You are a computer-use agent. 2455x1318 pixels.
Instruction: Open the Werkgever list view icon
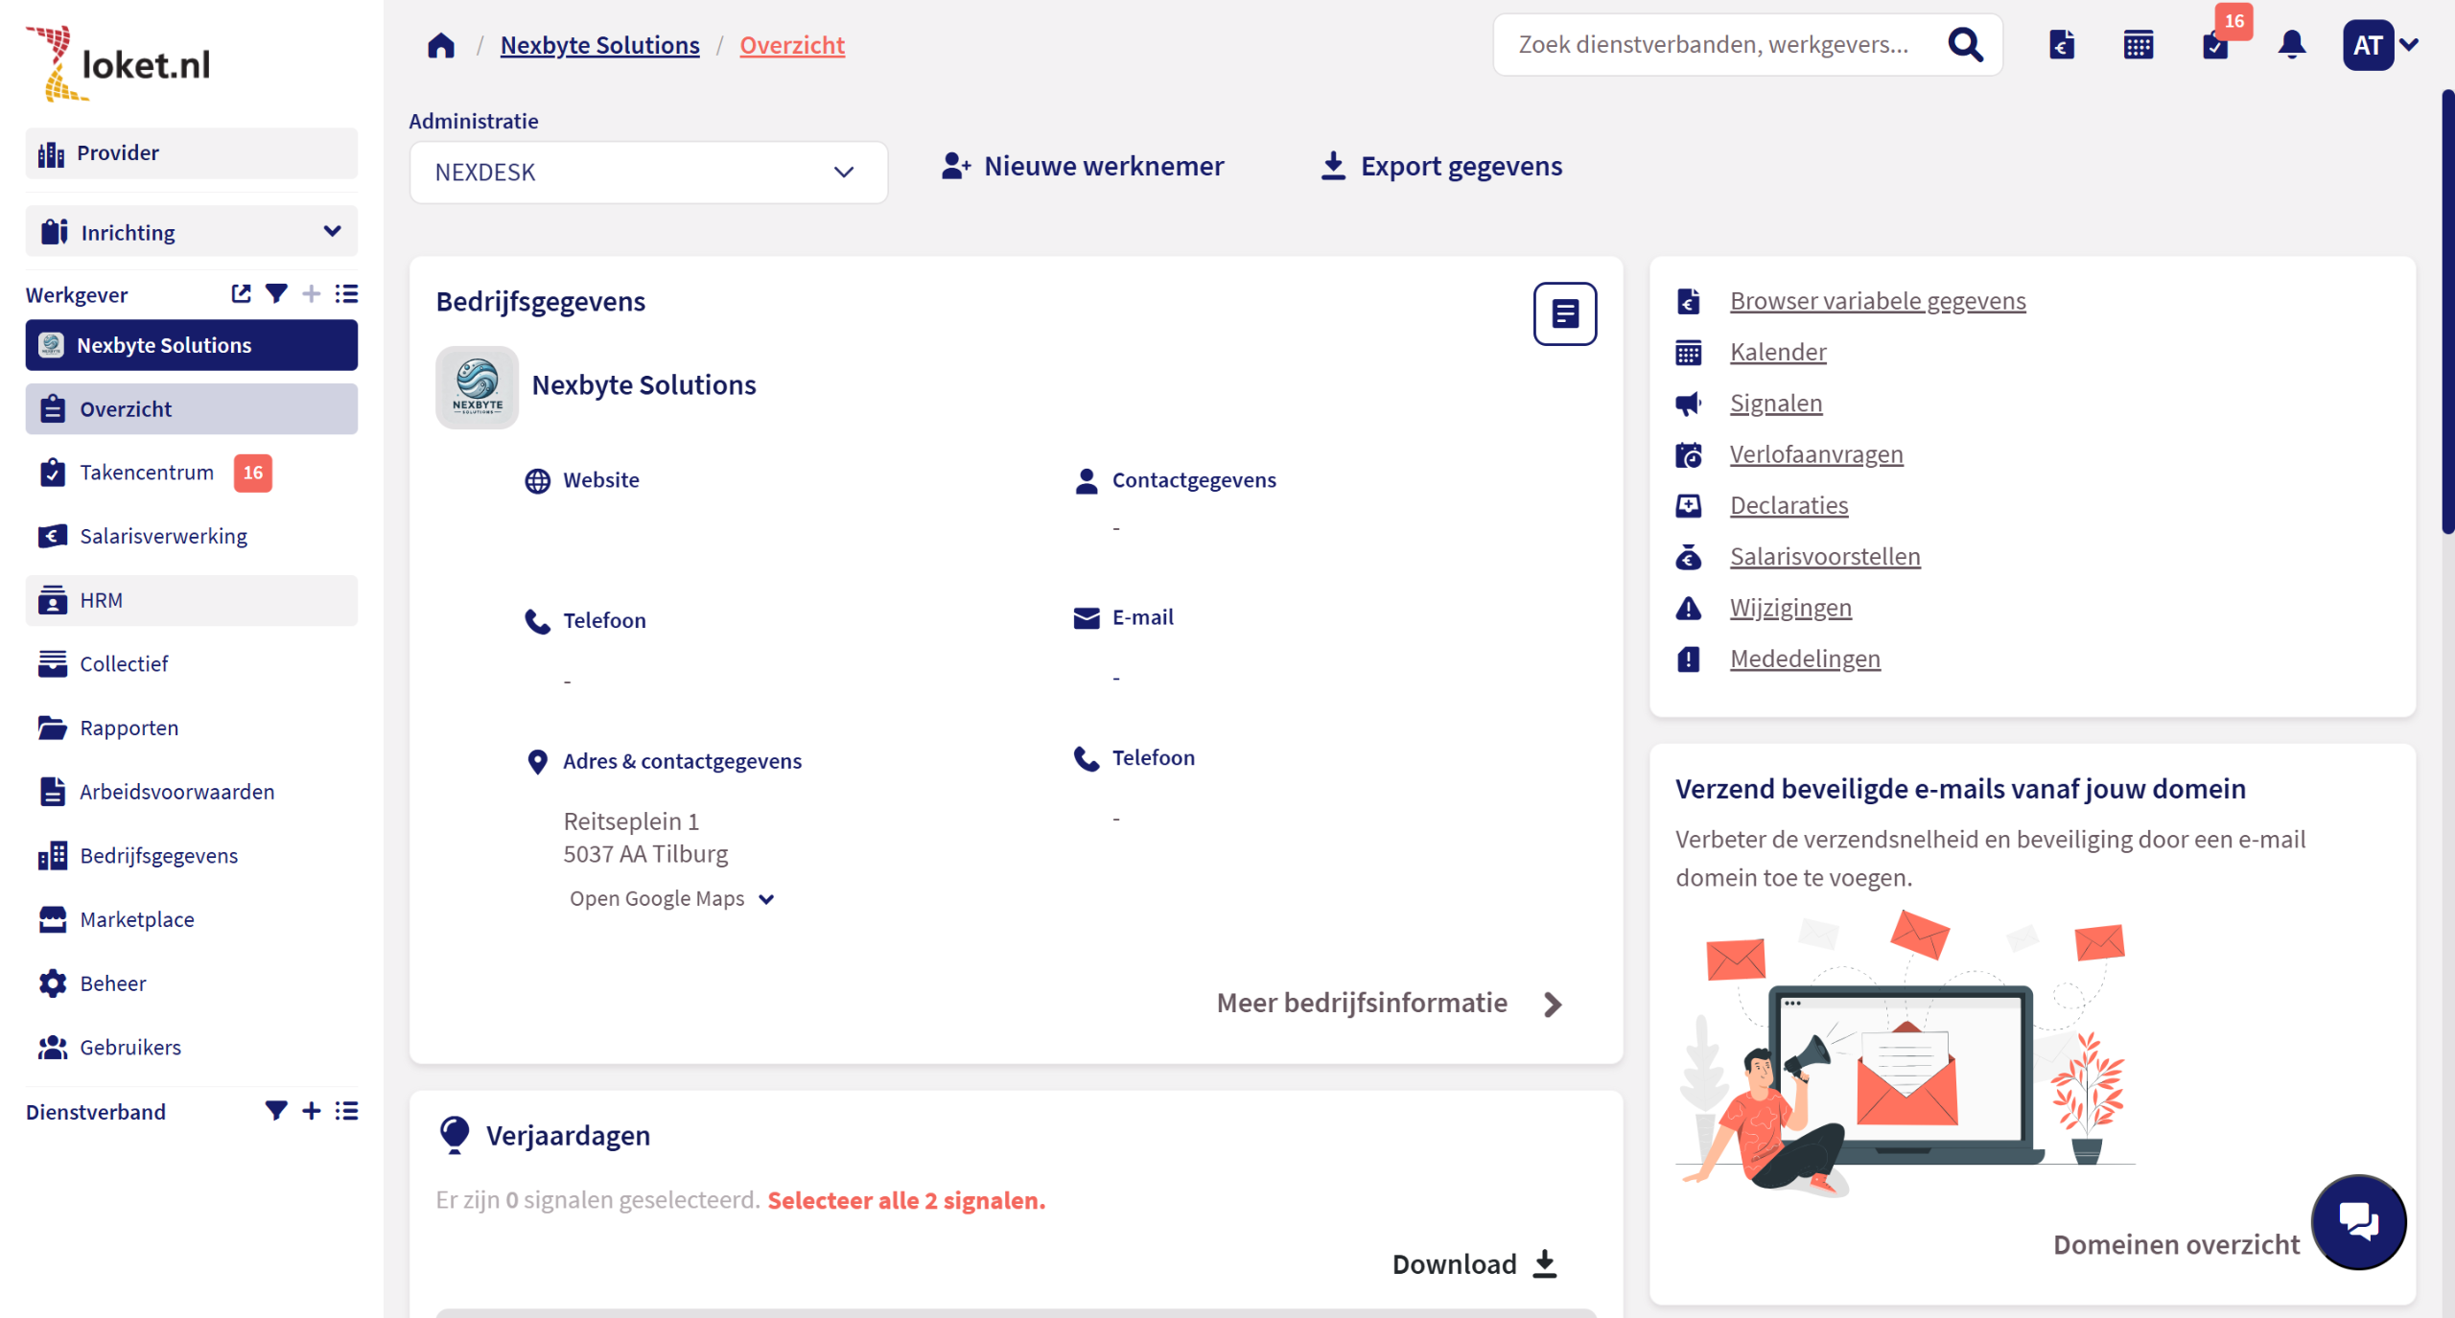[x=347, y=294]
